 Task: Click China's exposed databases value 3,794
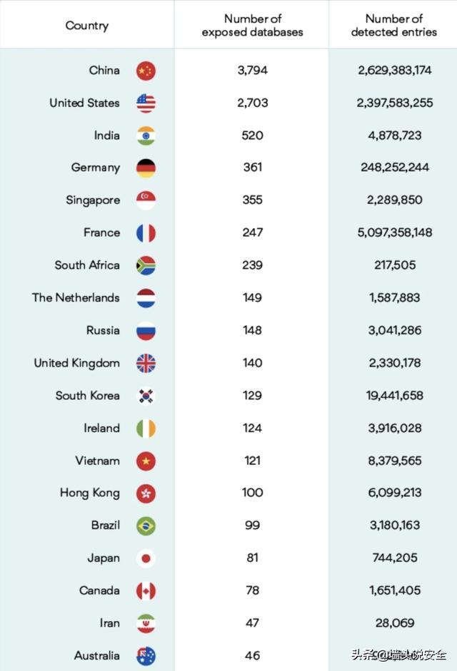(x=252, y=71)
